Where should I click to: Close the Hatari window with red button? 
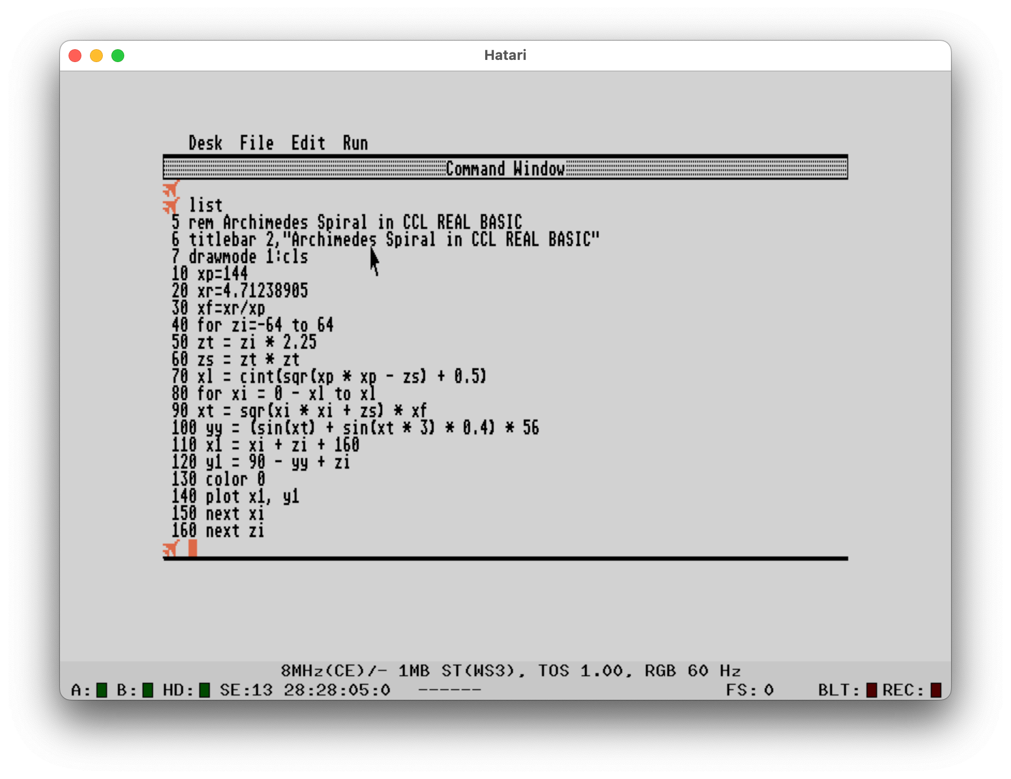[75, 56]
